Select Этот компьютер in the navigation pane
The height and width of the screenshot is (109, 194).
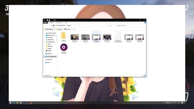pyautogui.click(x=51, y=57)
